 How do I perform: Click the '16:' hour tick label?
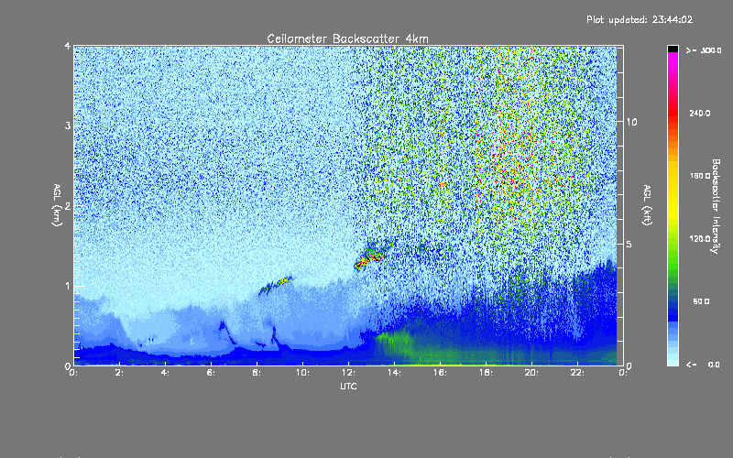coord(441,373)
